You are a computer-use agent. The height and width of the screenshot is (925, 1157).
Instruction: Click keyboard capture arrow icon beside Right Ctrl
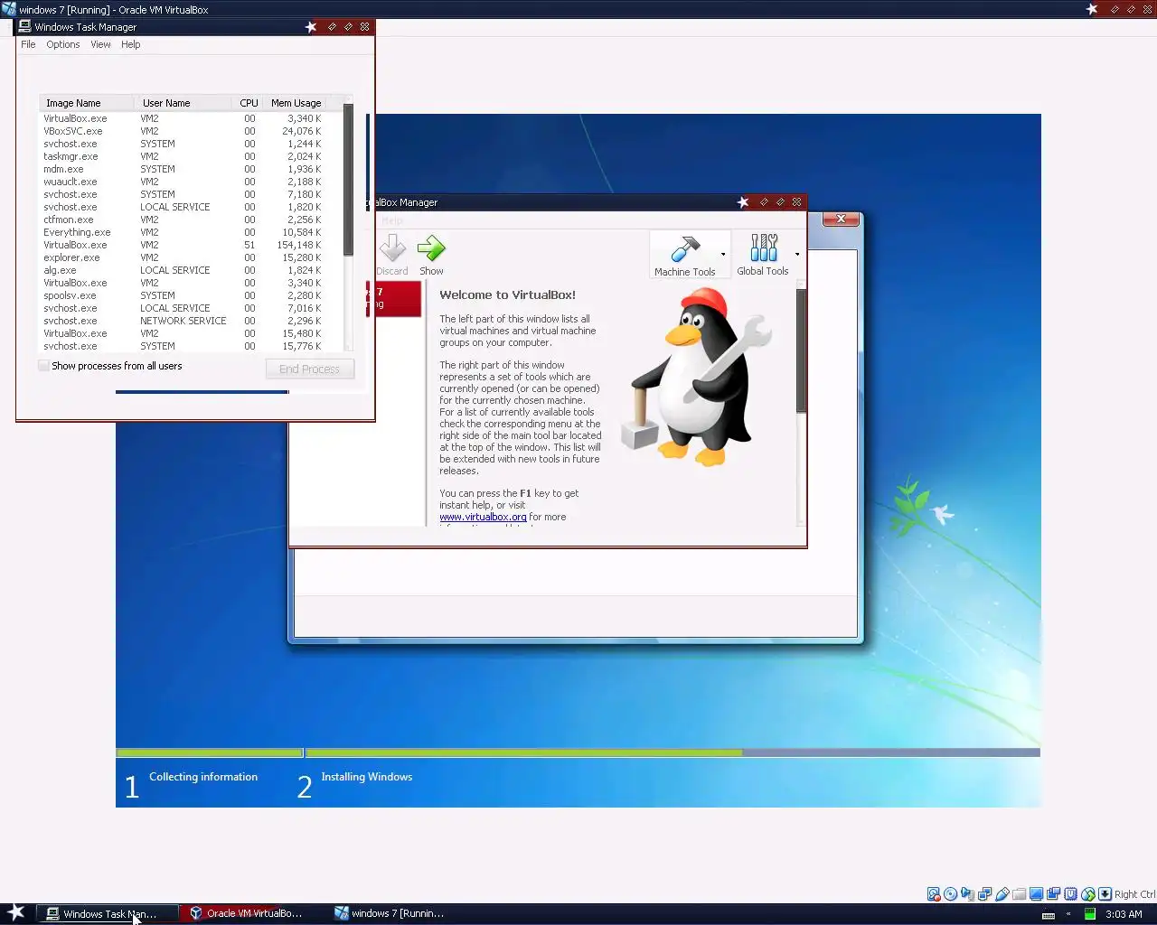pos(1105,893)
